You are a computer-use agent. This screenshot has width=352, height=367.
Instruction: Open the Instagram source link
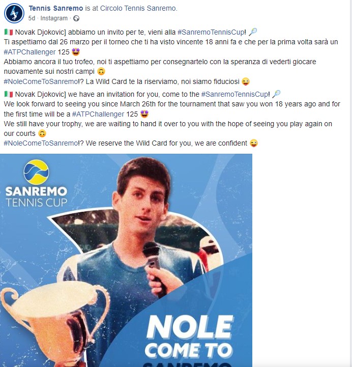point(54,18)
